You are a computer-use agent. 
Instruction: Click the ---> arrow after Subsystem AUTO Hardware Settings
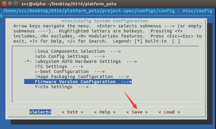tap(132, 62)
